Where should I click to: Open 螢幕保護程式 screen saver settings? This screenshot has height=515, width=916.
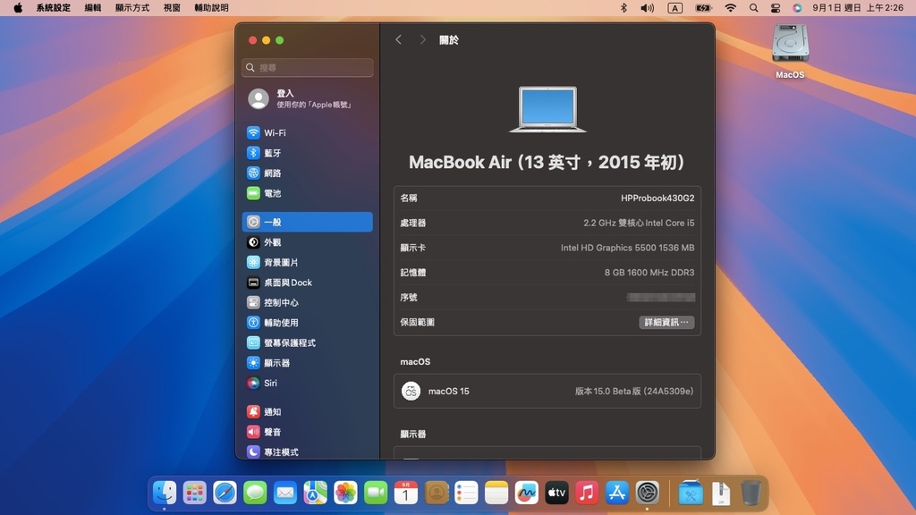pos(308,342)
